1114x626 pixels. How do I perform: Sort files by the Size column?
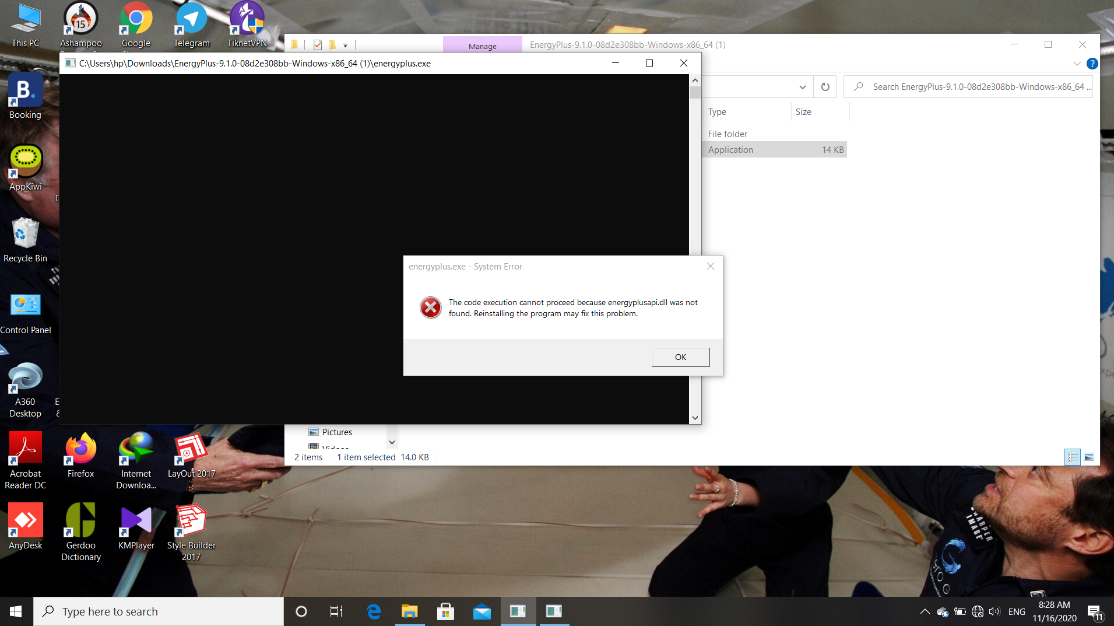(820, 112)
